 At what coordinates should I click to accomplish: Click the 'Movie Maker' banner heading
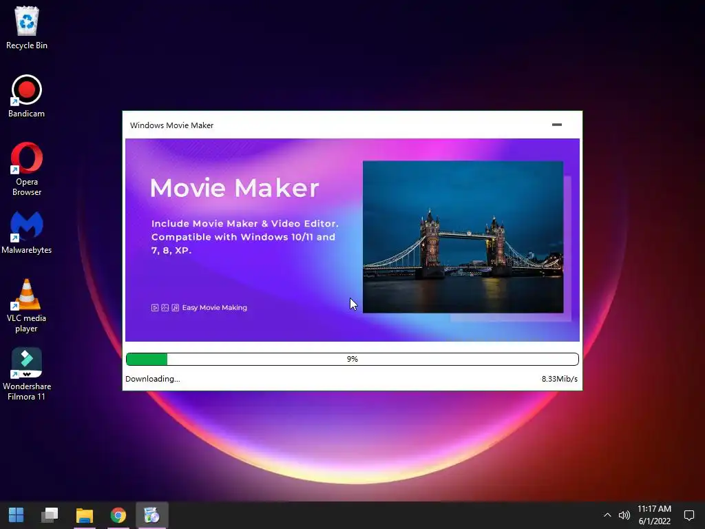click(x=234, y=187)
